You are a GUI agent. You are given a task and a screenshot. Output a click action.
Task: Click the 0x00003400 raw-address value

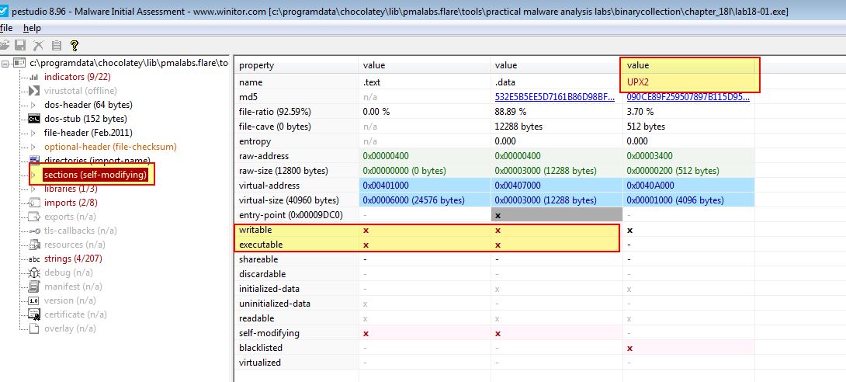(650, 156)
